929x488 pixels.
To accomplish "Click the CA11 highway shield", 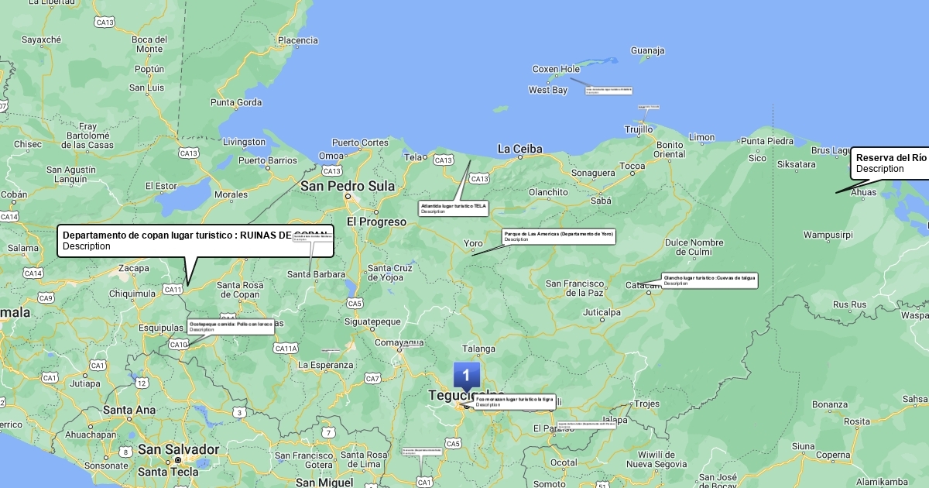I will pyautogui.click(x=173, y=290).
